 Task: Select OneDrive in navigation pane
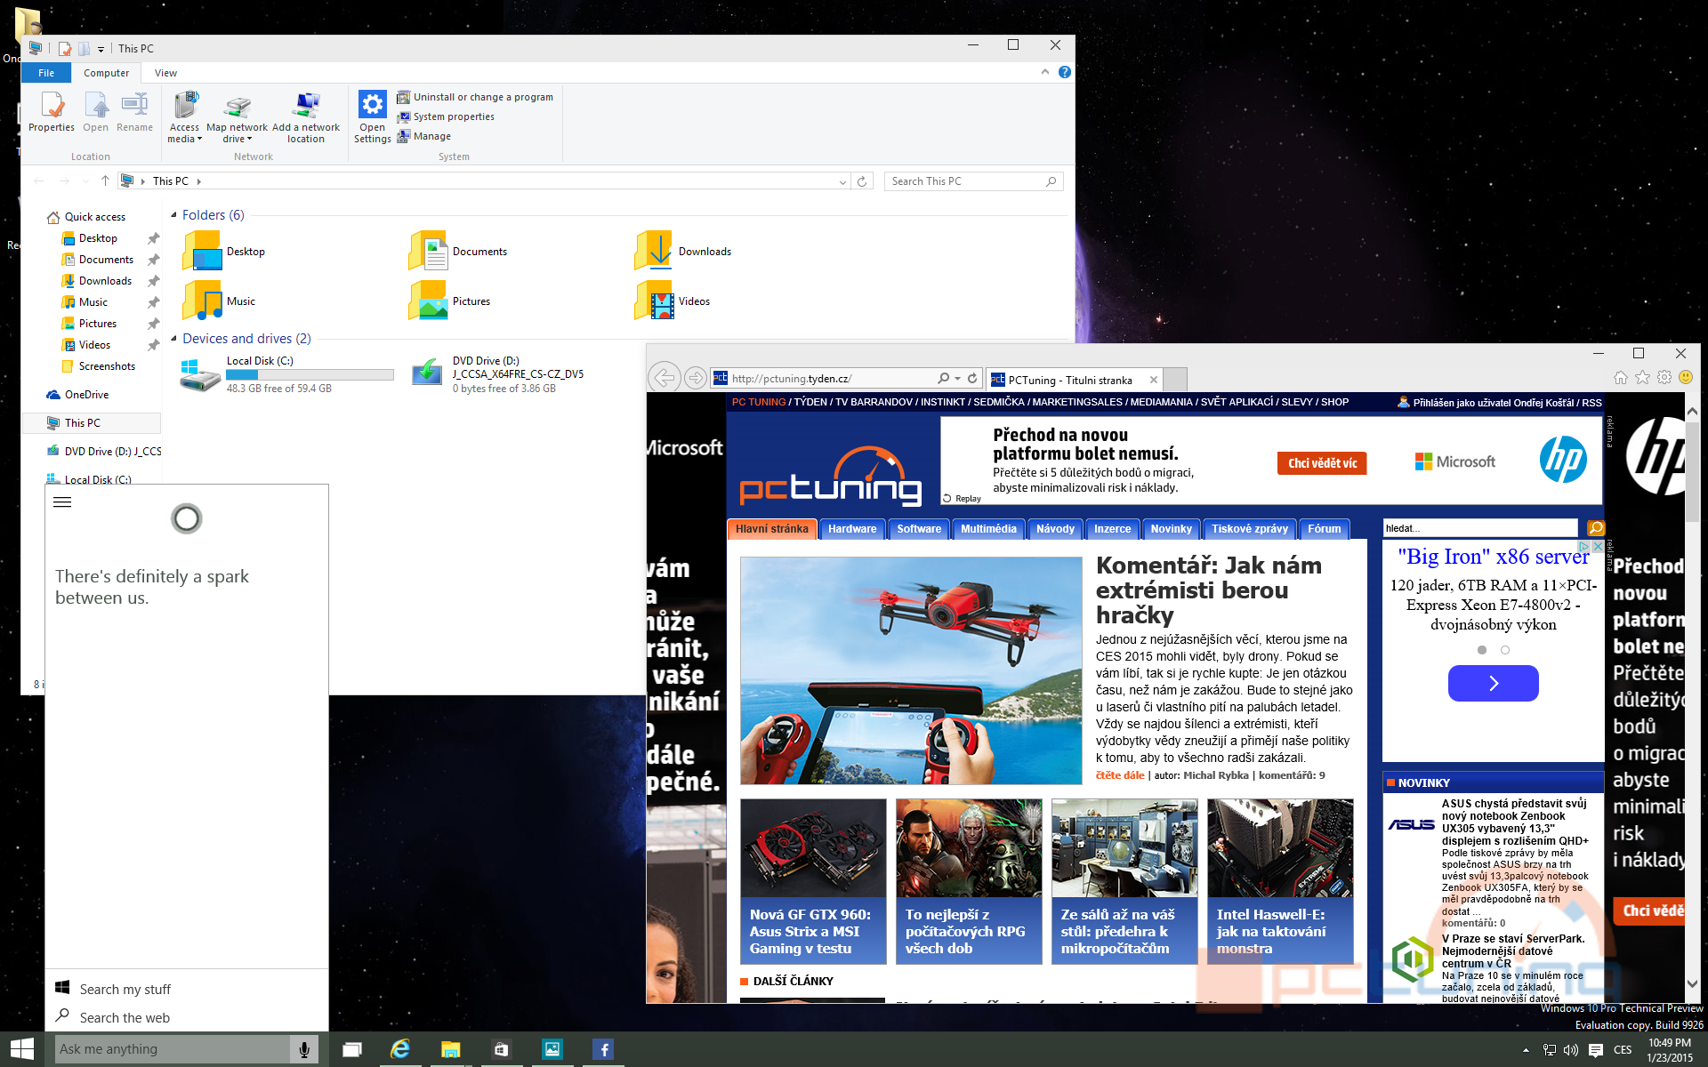[x=86, y=395]
